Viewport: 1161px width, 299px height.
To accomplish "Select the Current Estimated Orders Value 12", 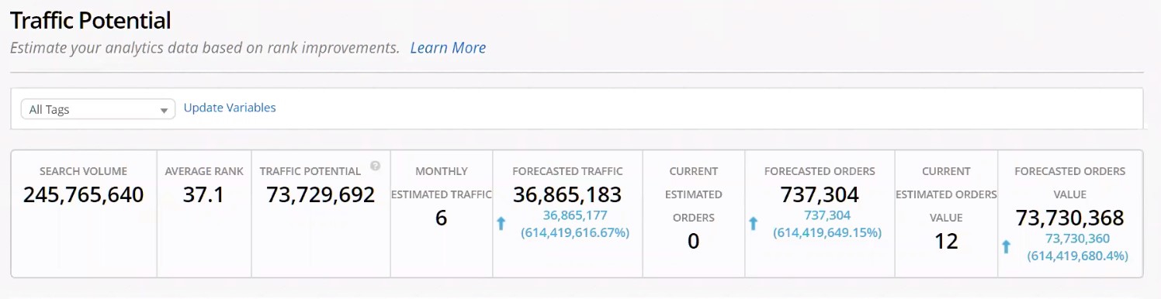I will pos(946,242).
